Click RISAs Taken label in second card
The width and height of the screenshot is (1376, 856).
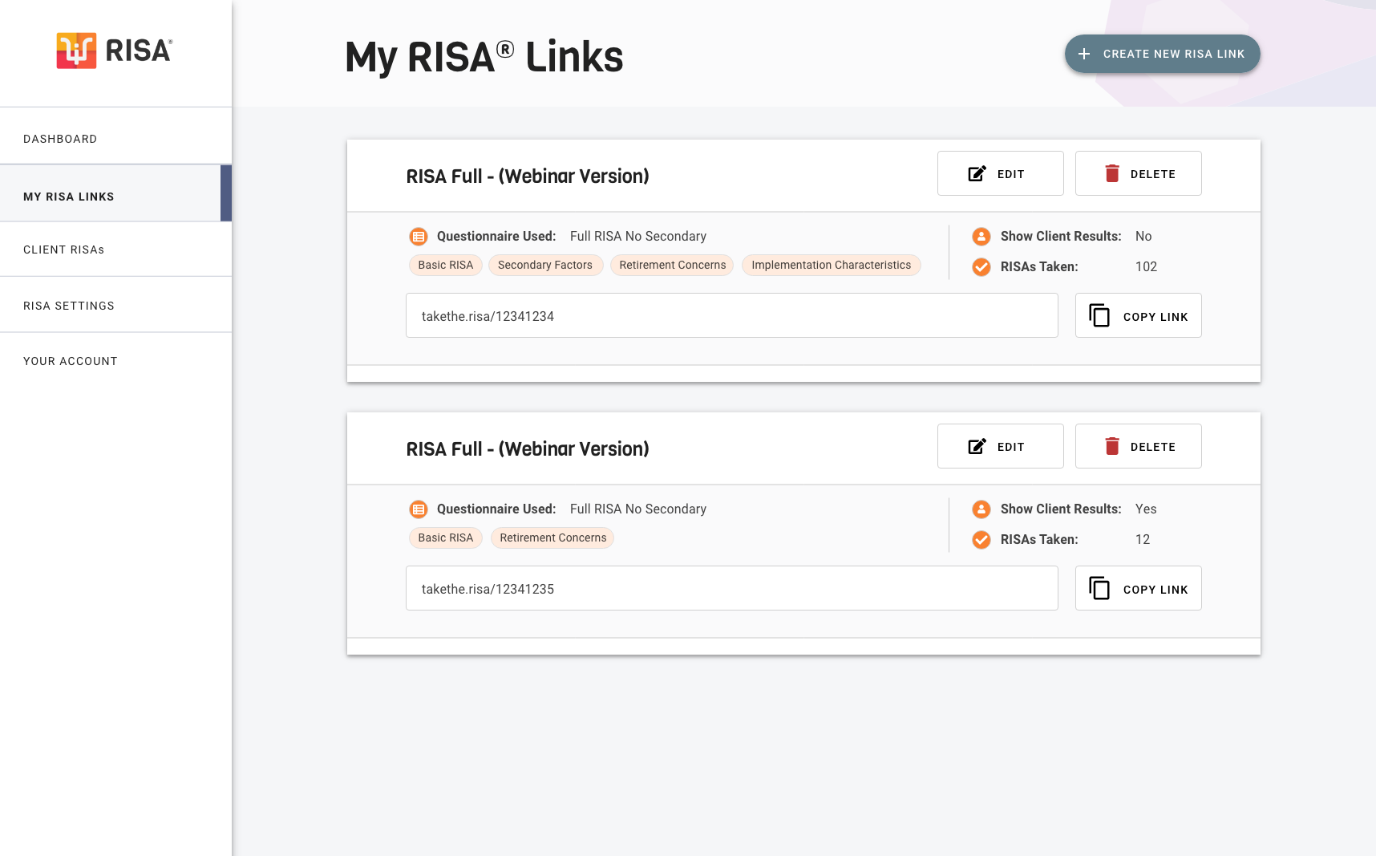1039,540
